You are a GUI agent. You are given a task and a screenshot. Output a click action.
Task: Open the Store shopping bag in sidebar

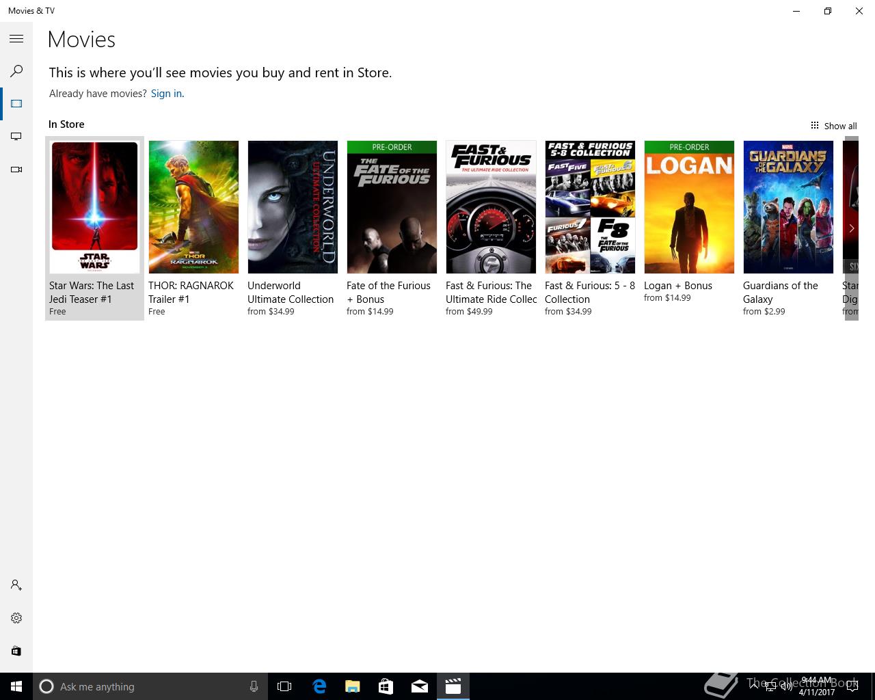coord(16,651)
